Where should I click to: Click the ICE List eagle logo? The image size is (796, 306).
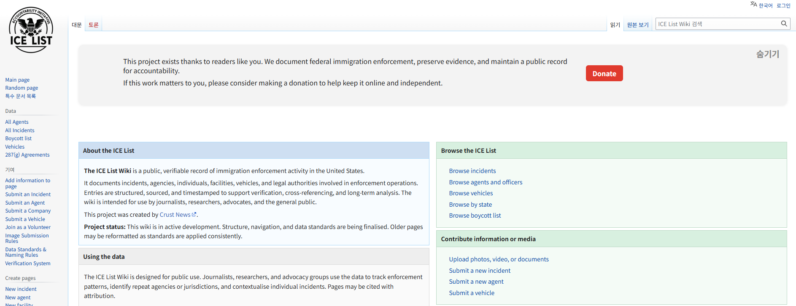coord(31,30)
